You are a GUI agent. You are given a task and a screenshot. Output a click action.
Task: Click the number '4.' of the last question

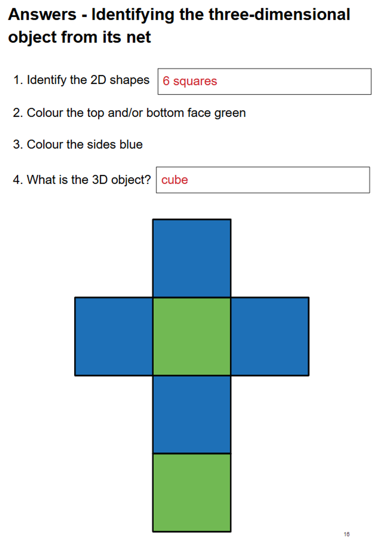point(18,179)
